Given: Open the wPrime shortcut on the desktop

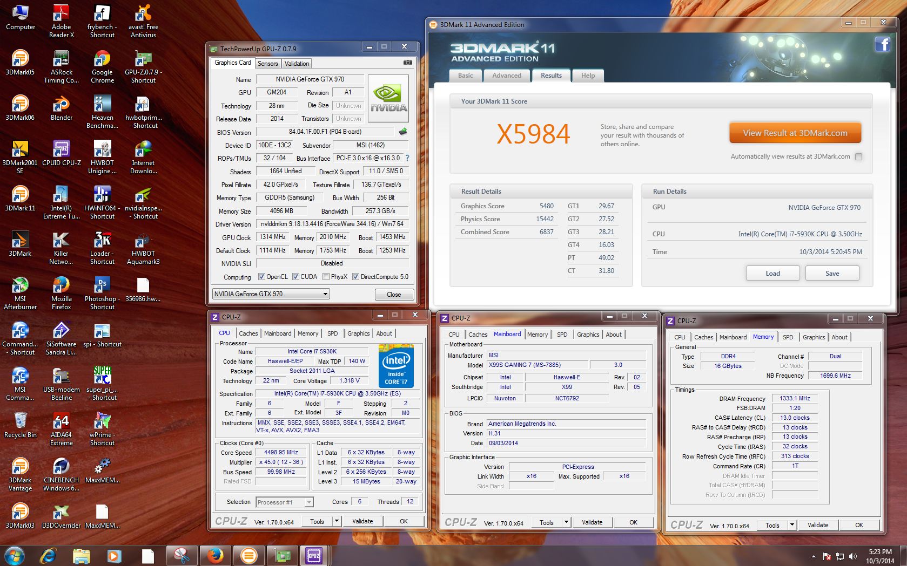Looking at the screenshot, I should tap(102, 429).
